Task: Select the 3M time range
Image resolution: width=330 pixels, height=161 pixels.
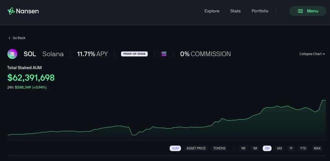Action: coord(267,149)
